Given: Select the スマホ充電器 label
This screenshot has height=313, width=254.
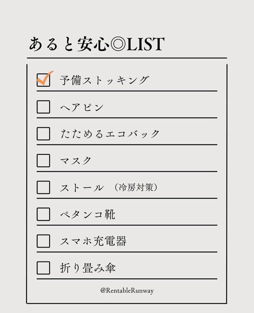Looking at the screenshot, I should coord(93,241).
